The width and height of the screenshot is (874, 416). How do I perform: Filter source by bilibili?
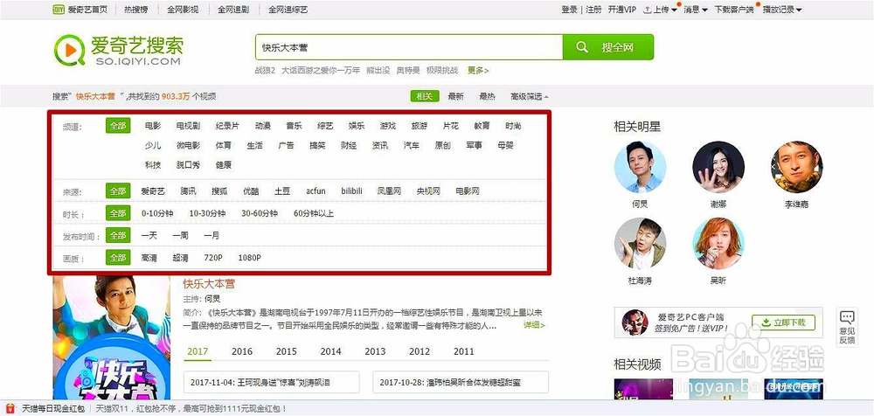point(351,191)
